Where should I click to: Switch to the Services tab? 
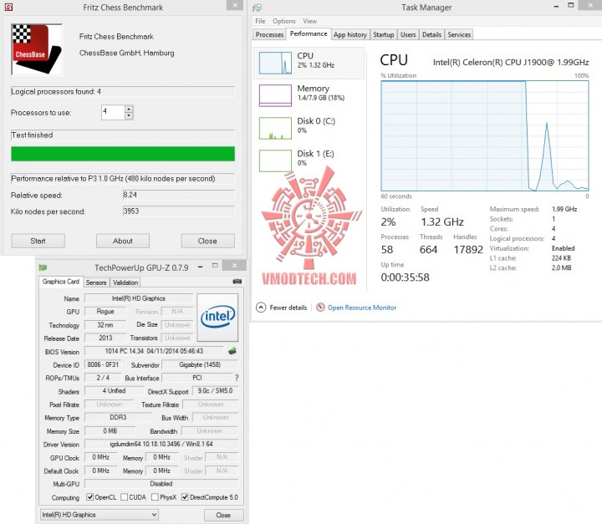pos(459,34)
